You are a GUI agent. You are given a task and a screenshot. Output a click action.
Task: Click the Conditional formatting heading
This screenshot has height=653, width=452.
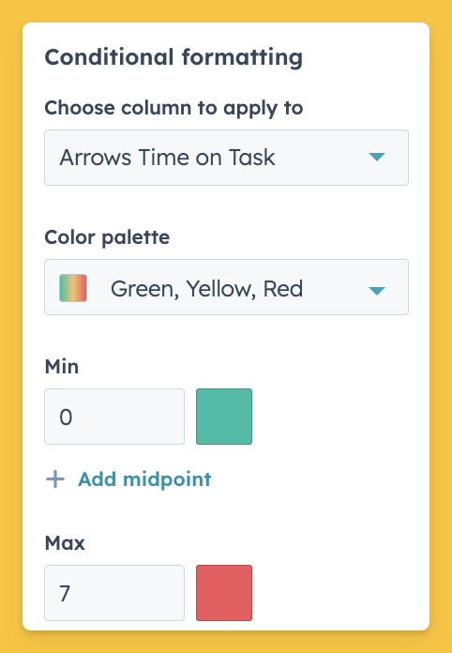click(x=173, y=57)
